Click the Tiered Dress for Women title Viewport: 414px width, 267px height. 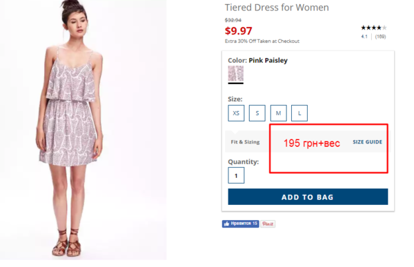click(x=277, y=8)
